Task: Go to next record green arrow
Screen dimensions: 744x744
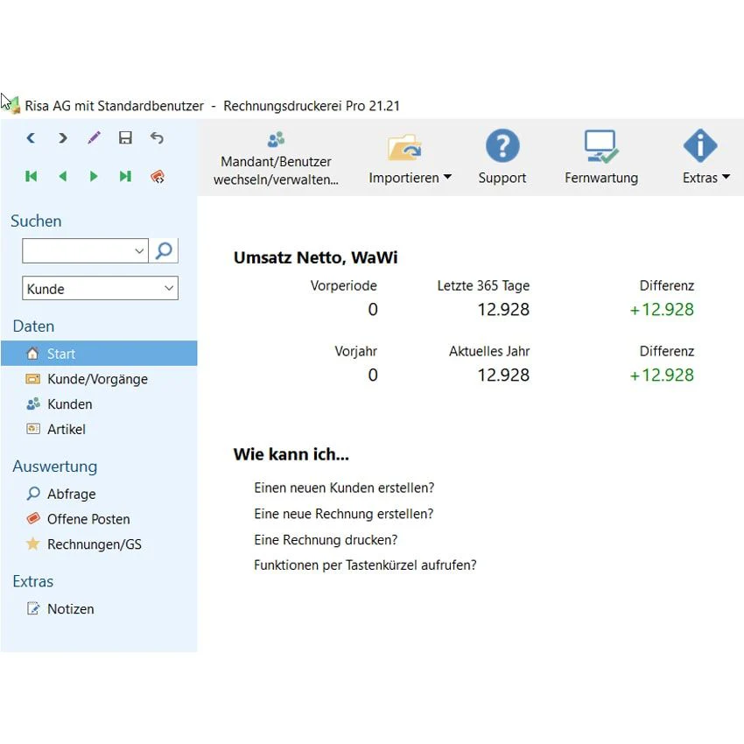Action: tap(94, 177)
